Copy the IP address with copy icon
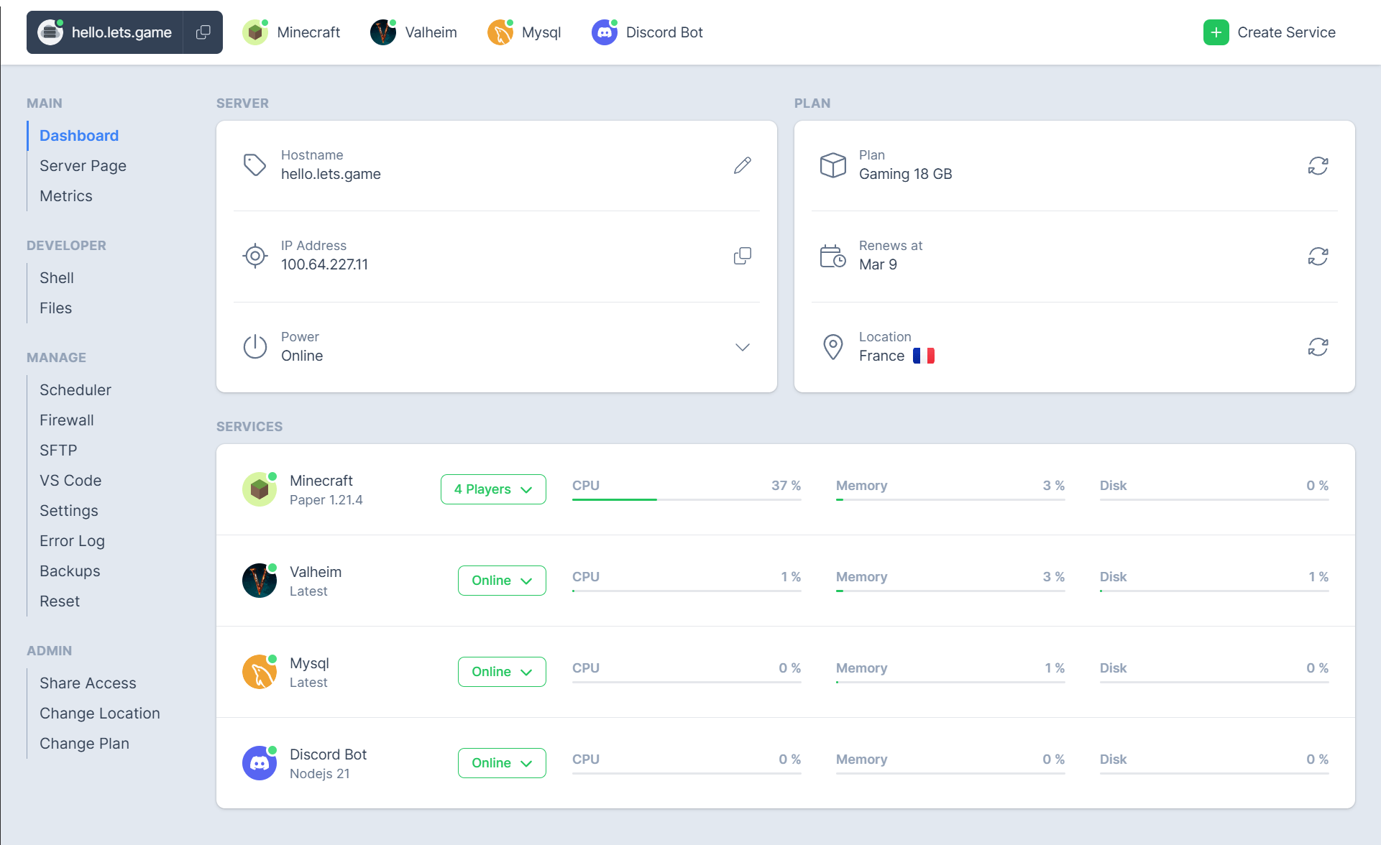 click(x=743, y=256)
